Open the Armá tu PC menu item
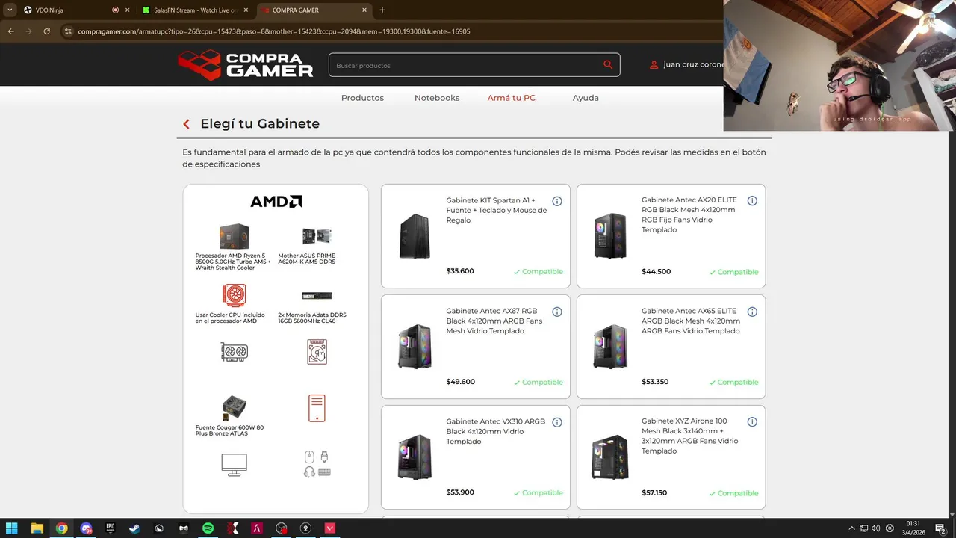This screenshot has height=538, width=956. tap(512, 98)
